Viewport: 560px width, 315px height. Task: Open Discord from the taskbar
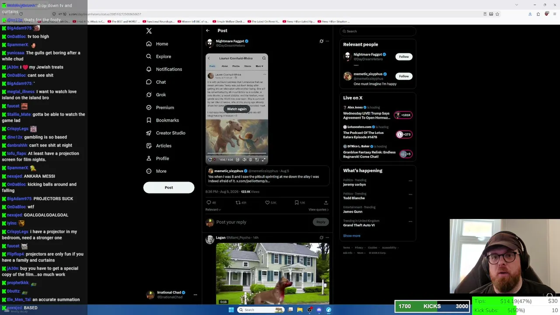pos(319,310)
